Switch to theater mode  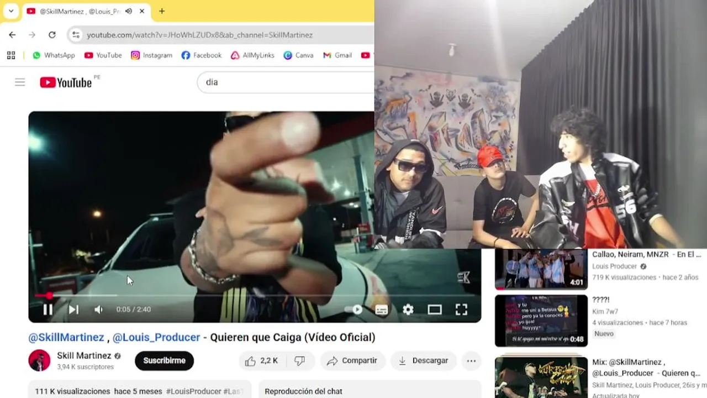tap(435, 310)
